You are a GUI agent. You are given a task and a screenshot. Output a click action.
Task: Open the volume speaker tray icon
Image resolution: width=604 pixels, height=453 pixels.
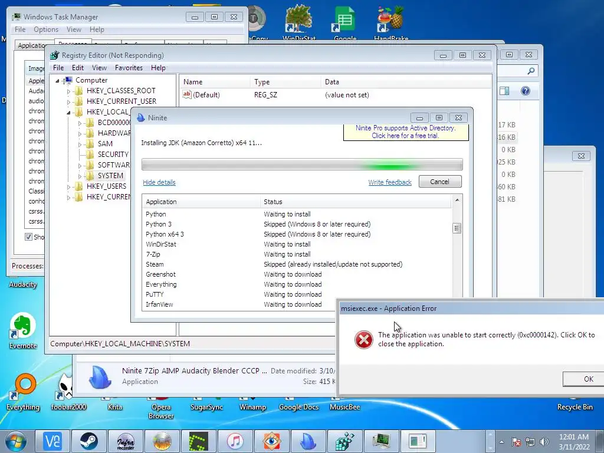(544, 442)
